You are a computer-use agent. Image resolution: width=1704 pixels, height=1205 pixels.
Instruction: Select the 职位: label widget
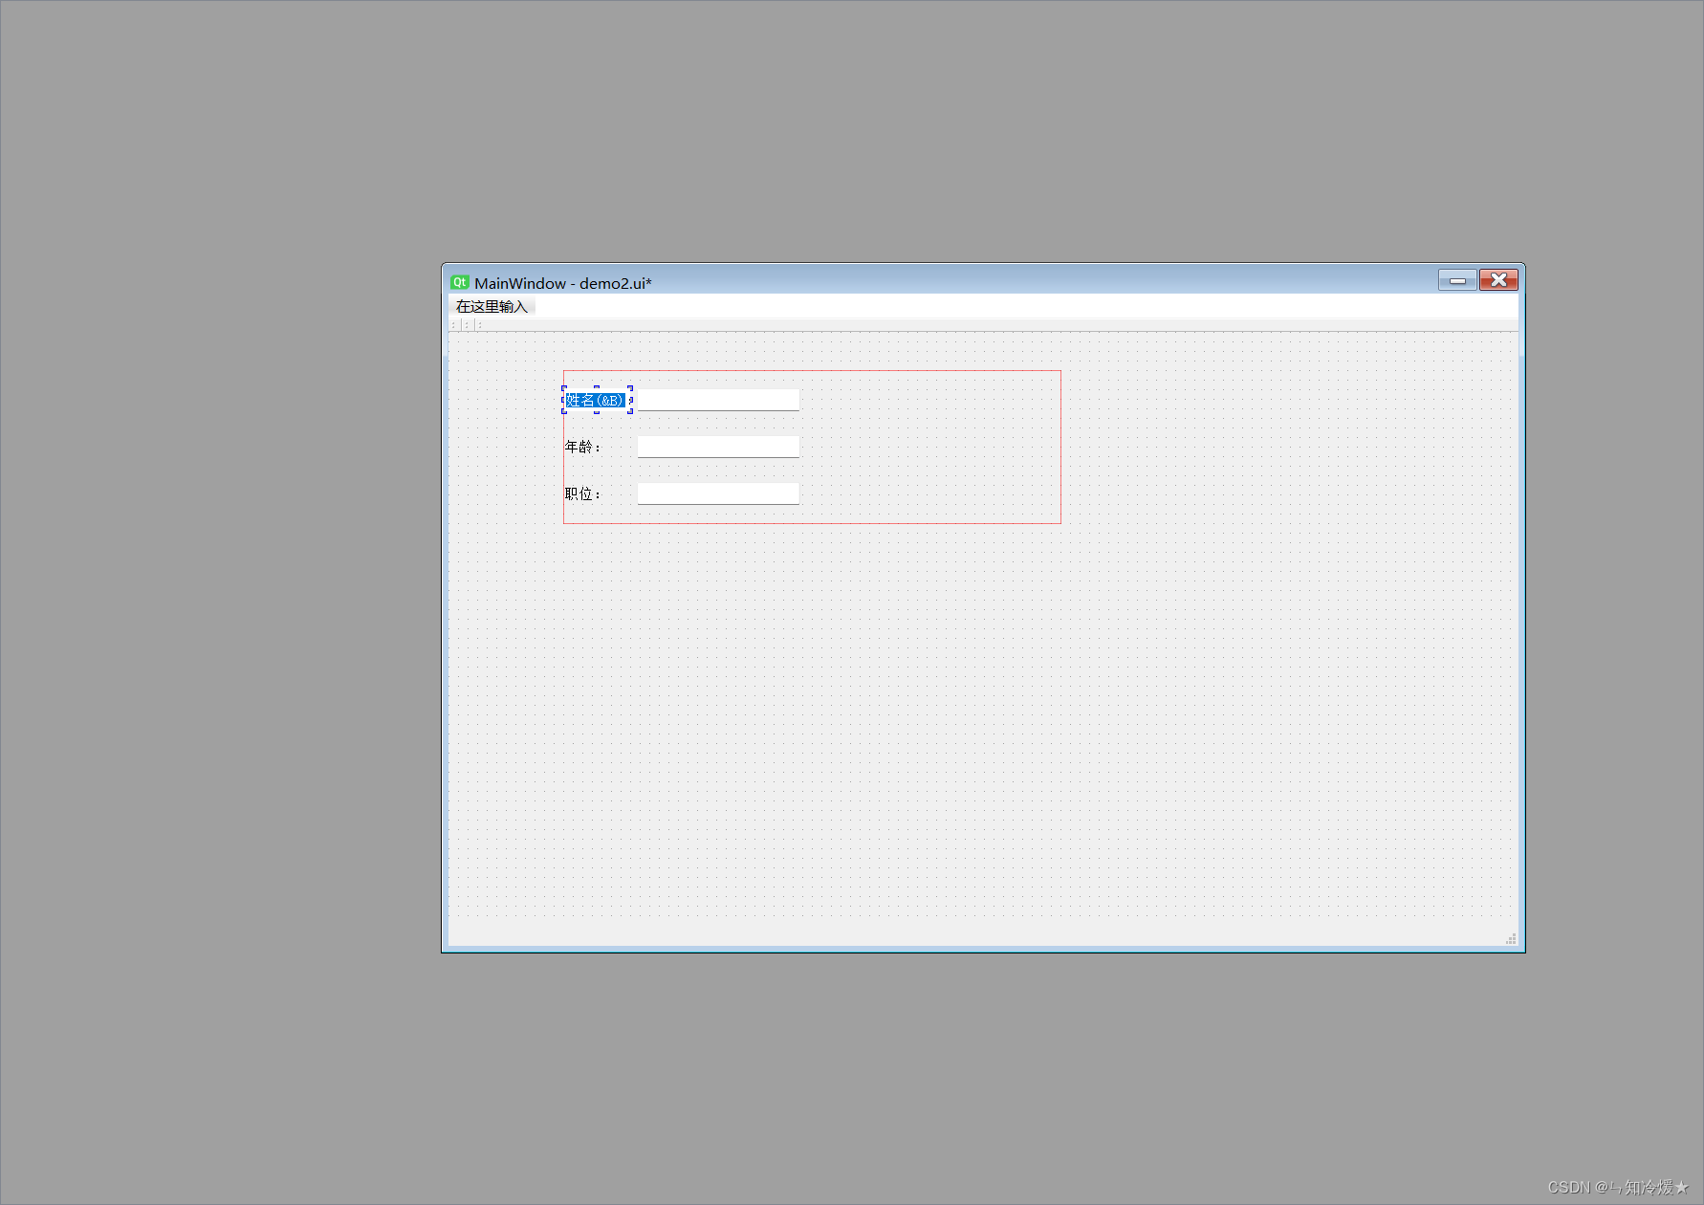582,494
